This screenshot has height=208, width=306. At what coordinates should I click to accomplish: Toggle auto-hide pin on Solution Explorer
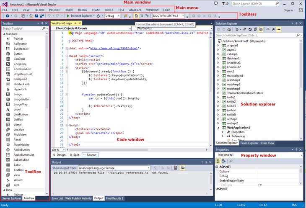coord(296,23)
